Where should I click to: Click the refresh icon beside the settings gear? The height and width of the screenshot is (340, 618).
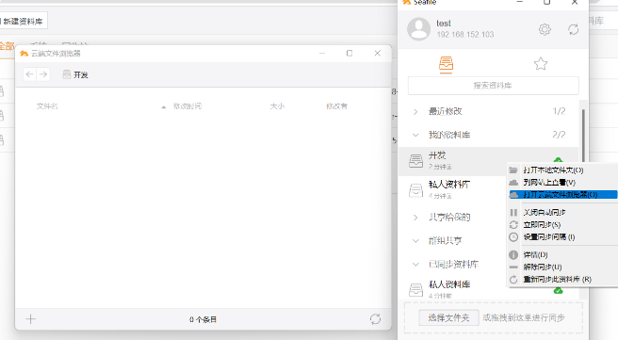click(573, 29)
